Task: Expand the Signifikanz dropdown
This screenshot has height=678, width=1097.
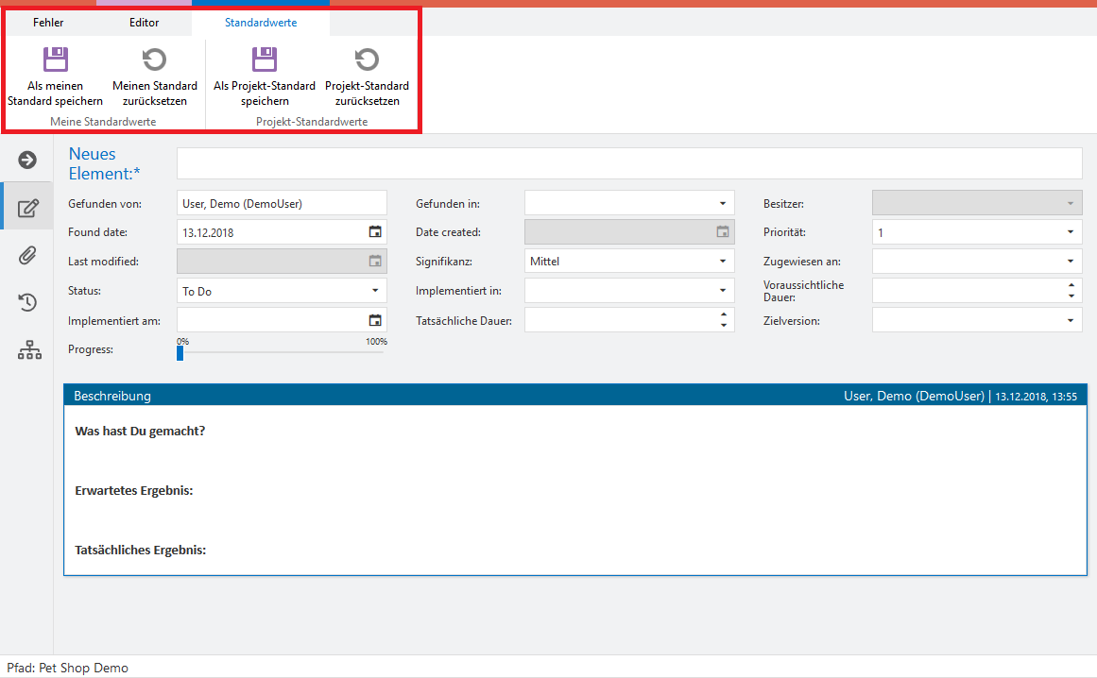Action: tap(722, 262)
